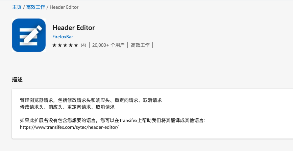Click the 20,000+ 个用户 text

pyautogui.click(x=108, y=45)
